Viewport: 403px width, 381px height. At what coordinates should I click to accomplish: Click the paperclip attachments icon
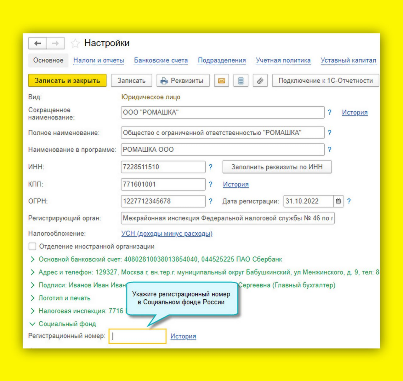coord(260,81)
